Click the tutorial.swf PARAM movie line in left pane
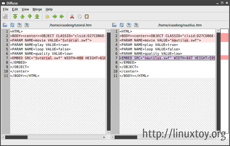The image size is (230, 146). tap(58, 40)
